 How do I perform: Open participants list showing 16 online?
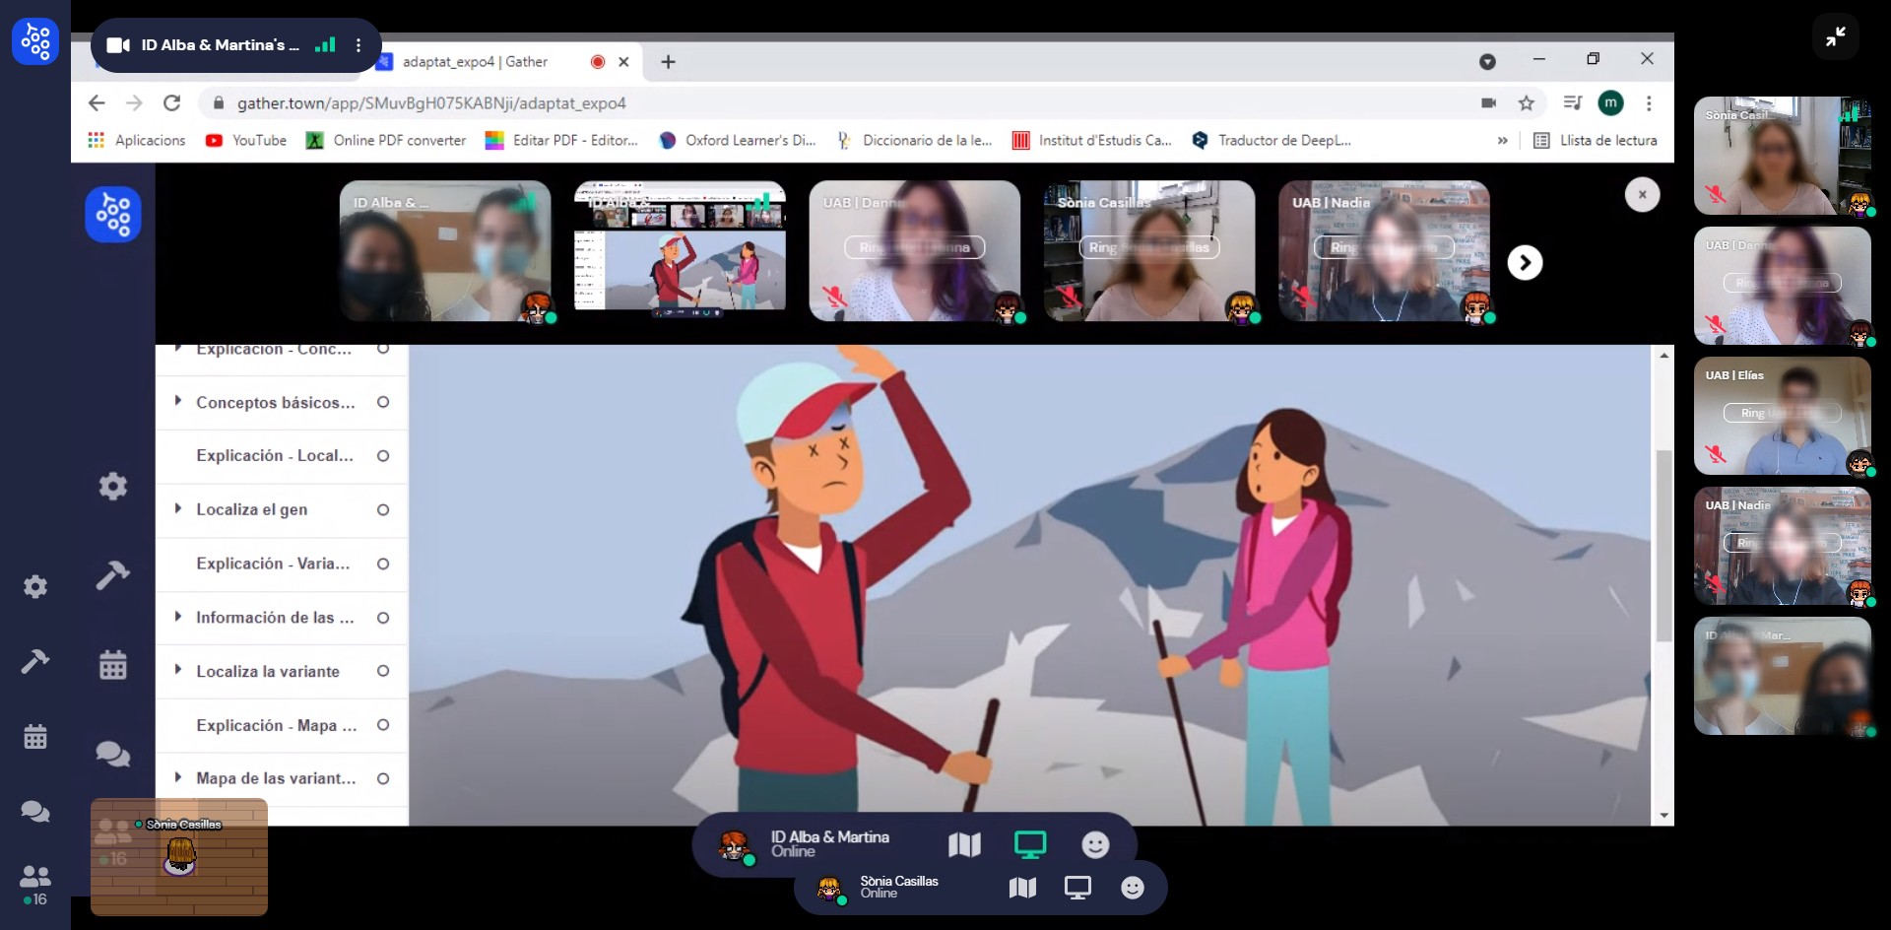click(x=35, y=885)
